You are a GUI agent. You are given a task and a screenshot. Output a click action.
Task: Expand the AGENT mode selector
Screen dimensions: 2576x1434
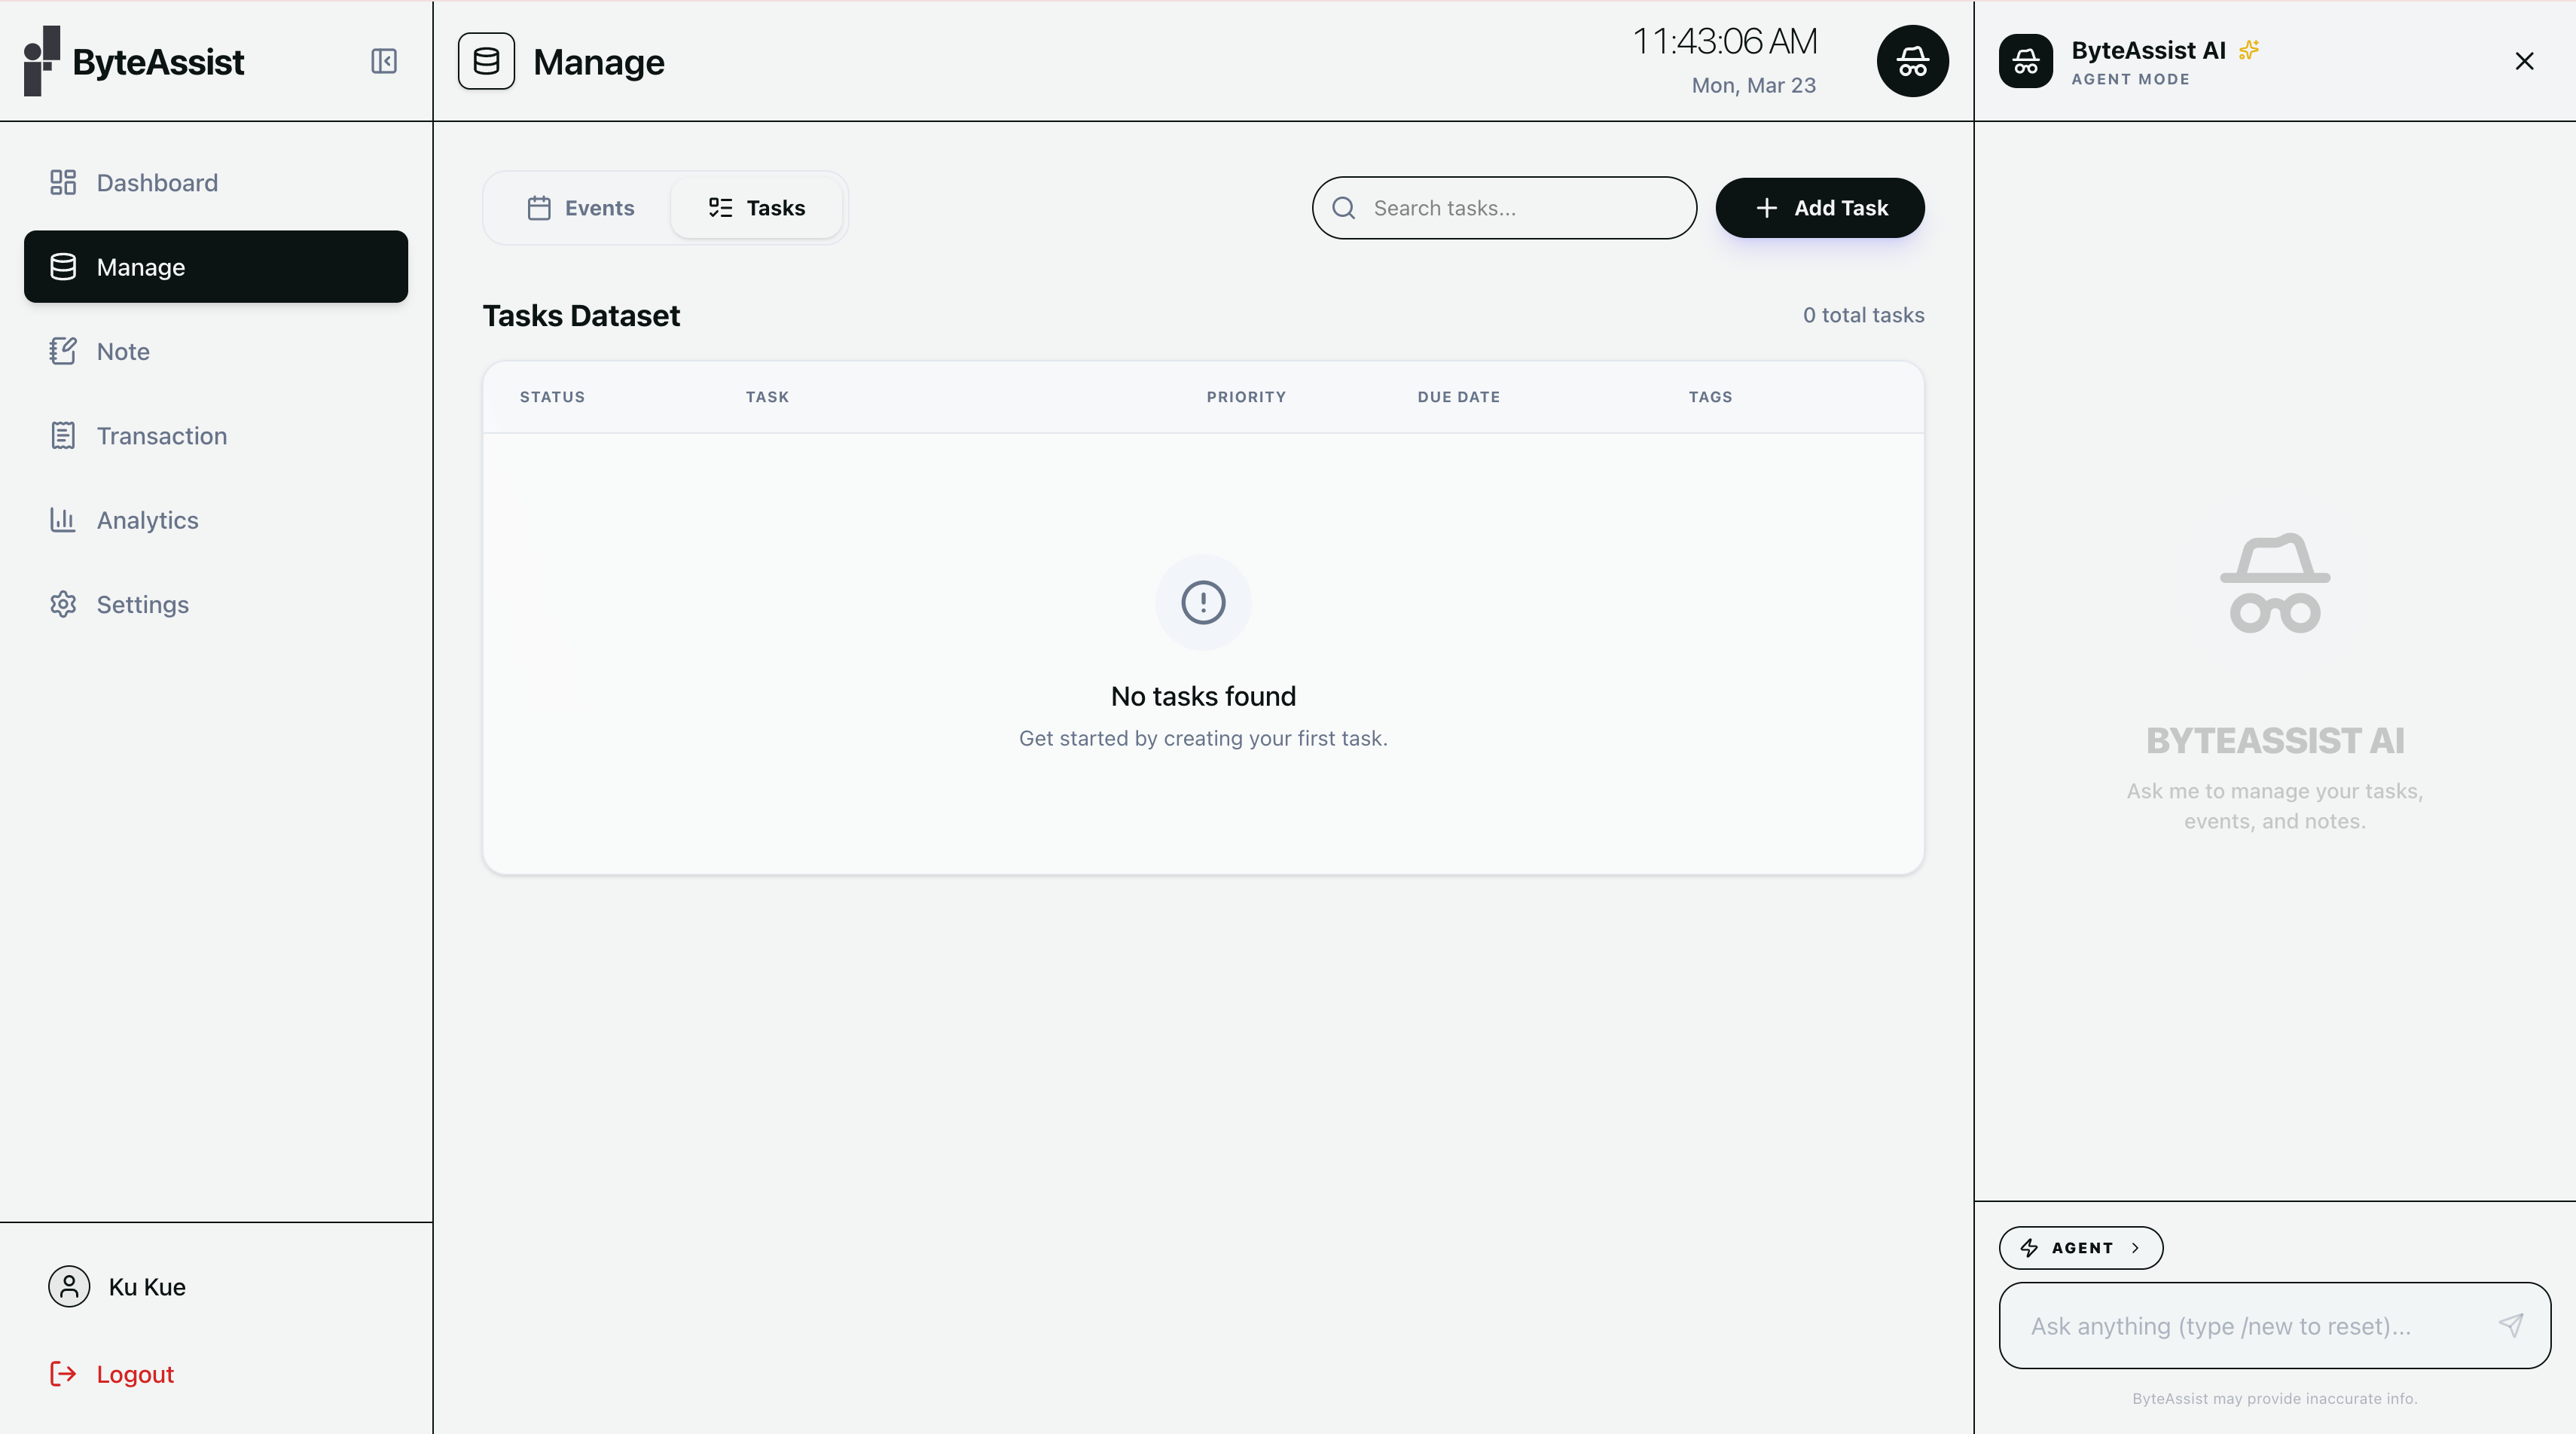point(2081,1248)
